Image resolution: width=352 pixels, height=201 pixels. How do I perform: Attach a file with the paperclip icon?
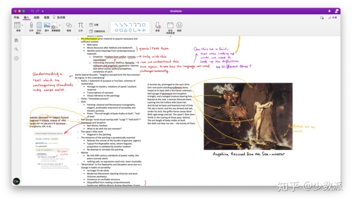(x=31, y=25)
